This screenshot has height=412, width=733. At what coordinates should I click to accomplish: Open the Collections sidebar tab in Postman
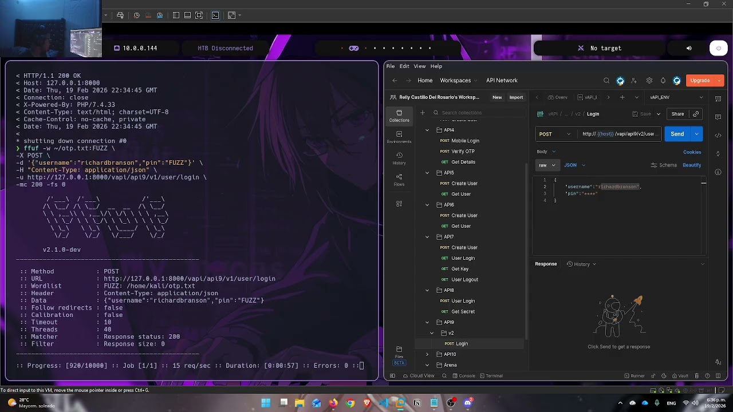click(399, 116)
